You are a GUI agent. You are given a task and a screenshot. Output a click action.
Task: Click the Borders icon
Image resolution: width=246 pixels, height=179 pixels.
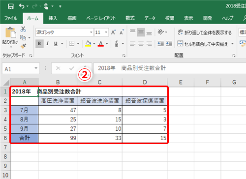pyautogui.click(x=72, y=44)
